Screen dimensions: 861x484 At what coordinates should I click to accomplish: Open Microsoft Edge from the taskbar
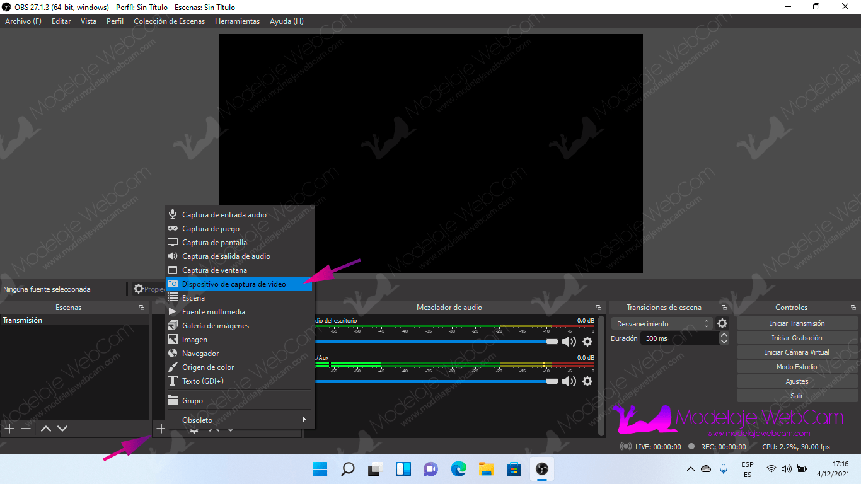pos(458,469)
